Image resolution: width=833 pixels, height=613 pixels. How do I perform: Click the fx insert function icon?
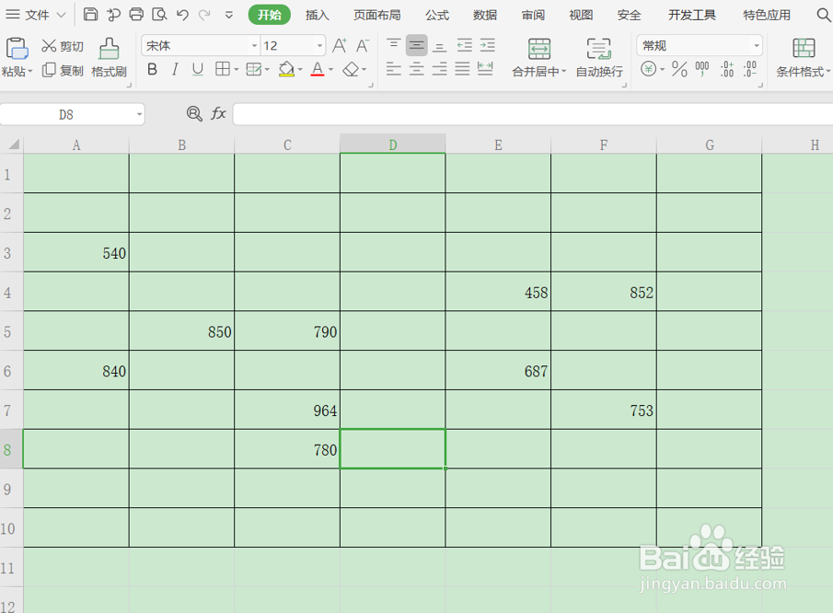point(218,113)
